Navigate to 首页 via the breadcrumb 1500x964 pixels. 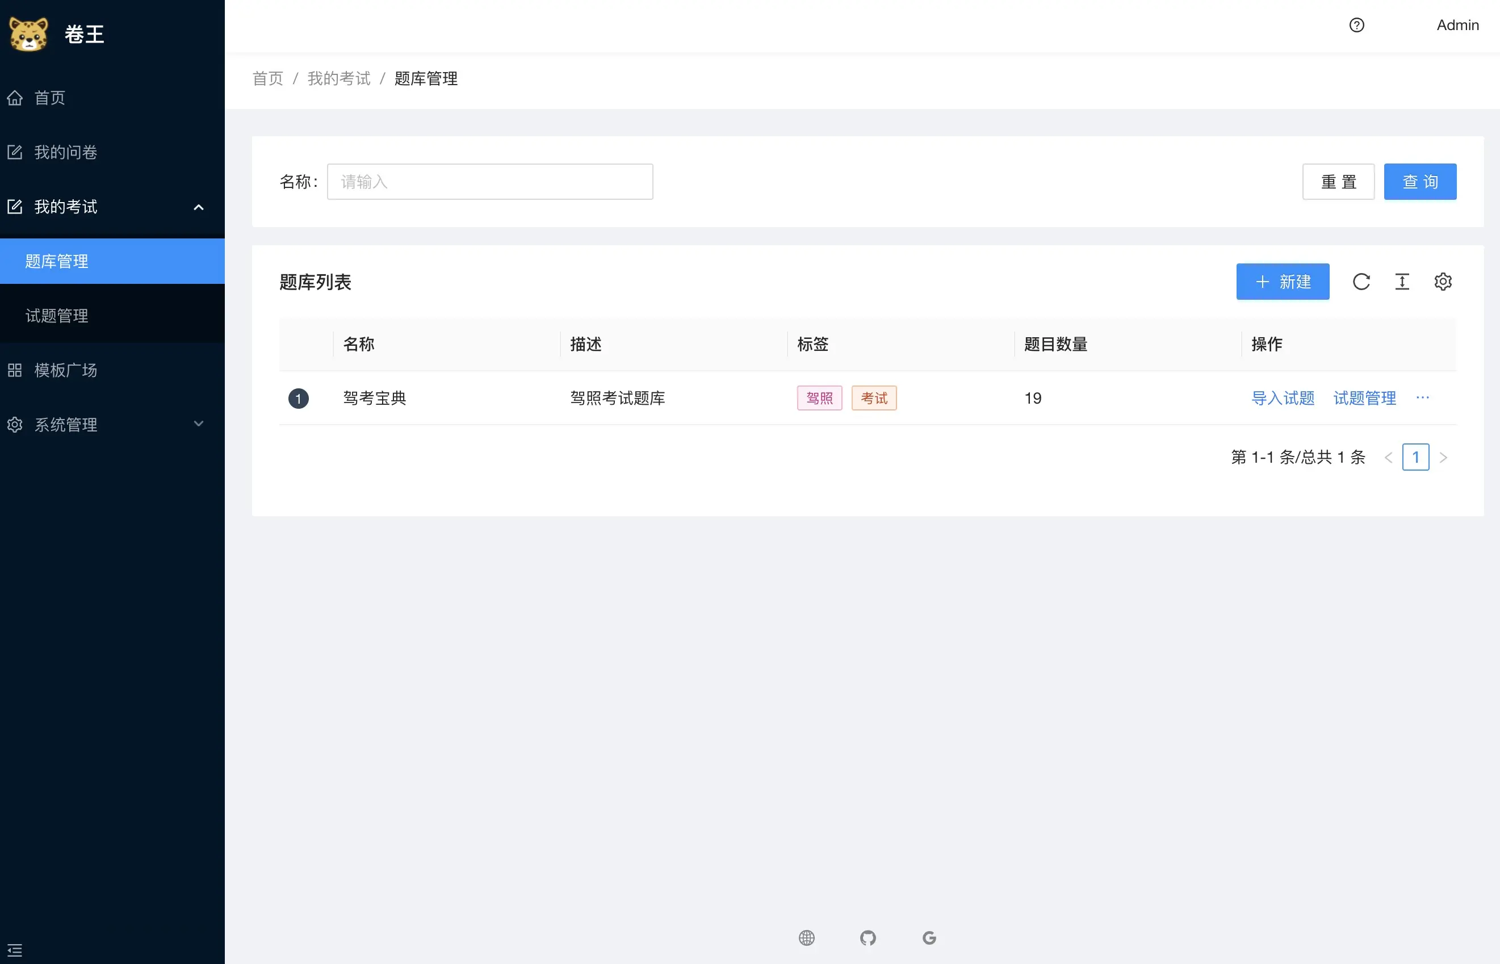pos(267,78)
